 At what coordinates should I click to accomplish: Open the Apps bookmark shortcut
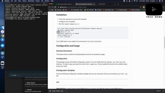(x=51, y=10)
